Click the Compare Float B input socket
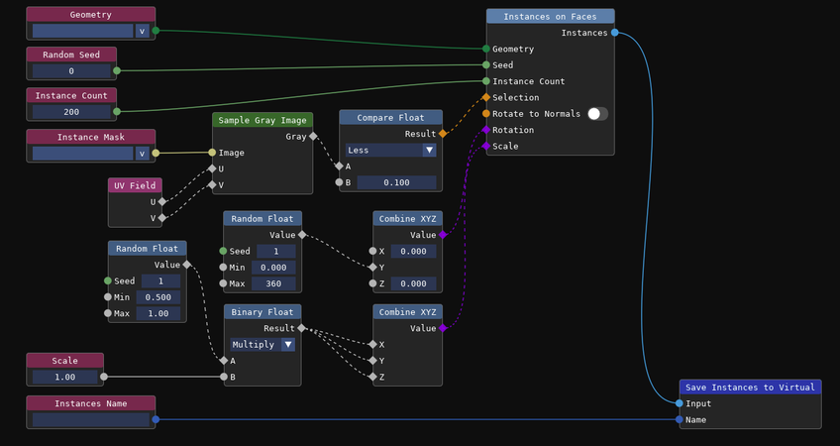This screenshot has width=840, height=446. (339, 182)
